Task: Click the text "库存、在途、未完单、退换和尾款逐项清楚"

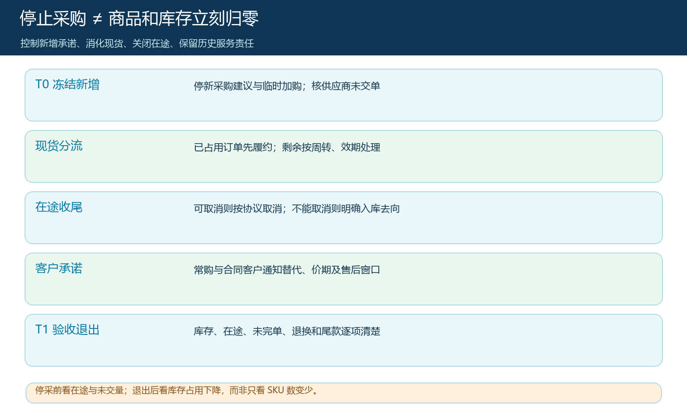Action: 287,331
